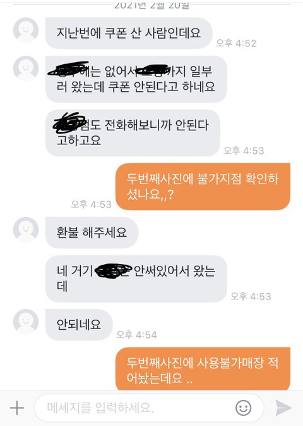Tap avatar beside '안되네요' message

point(26,322)
